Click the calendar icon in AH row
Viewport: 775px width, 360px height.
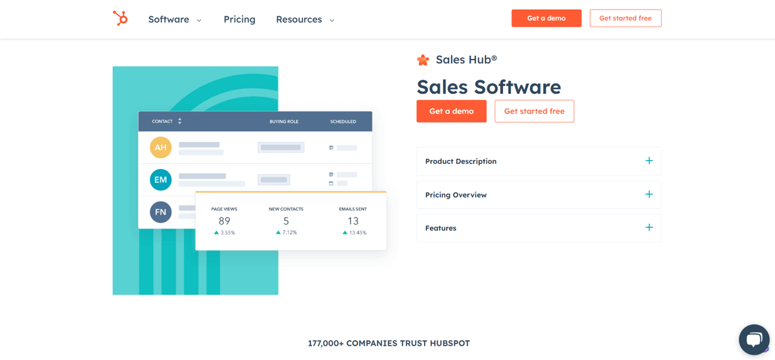click(x=331, y=148)
